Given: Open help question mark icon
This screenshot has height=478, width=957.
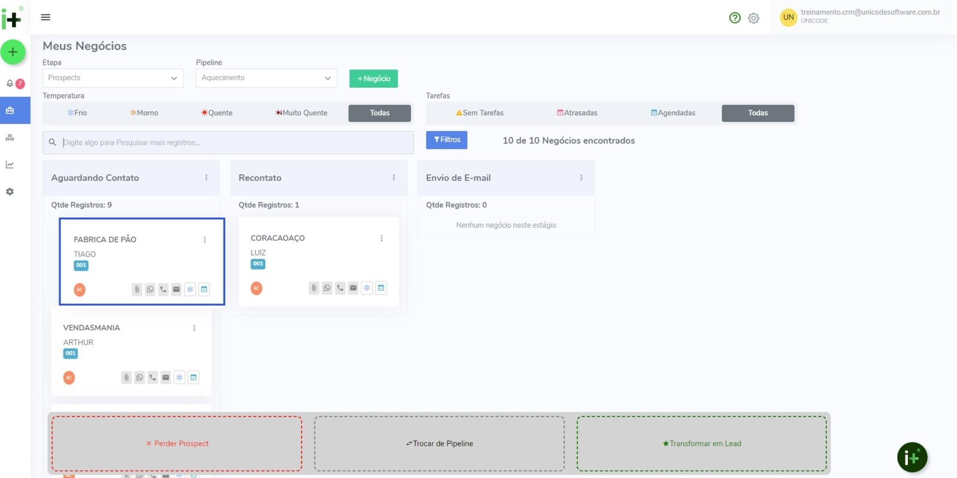Looking at the screenshot, I should click(x=735, y=18).
